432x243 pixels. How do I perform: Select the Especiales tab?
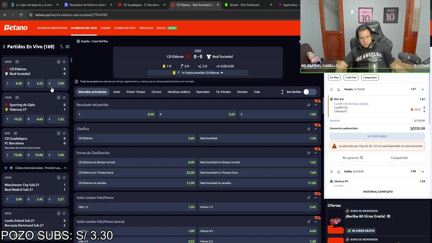click(203, 92)
